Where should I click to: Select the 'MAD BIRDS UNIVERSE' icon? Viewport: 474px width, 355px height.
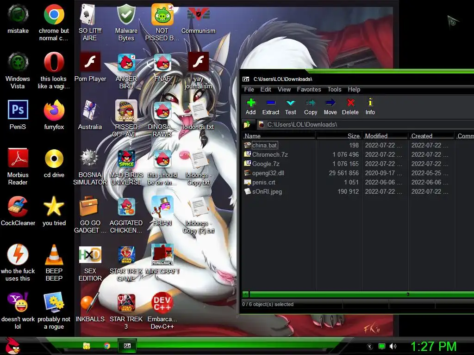tap(126, 166)
